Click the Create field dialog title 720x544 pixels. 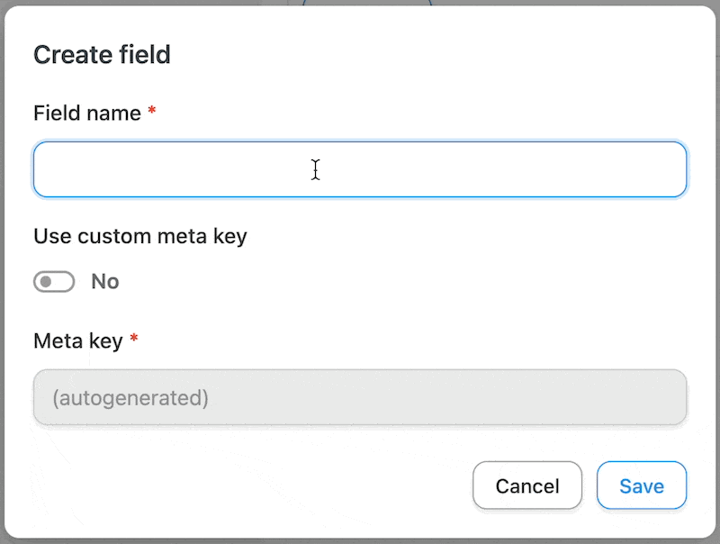point(102,55)
